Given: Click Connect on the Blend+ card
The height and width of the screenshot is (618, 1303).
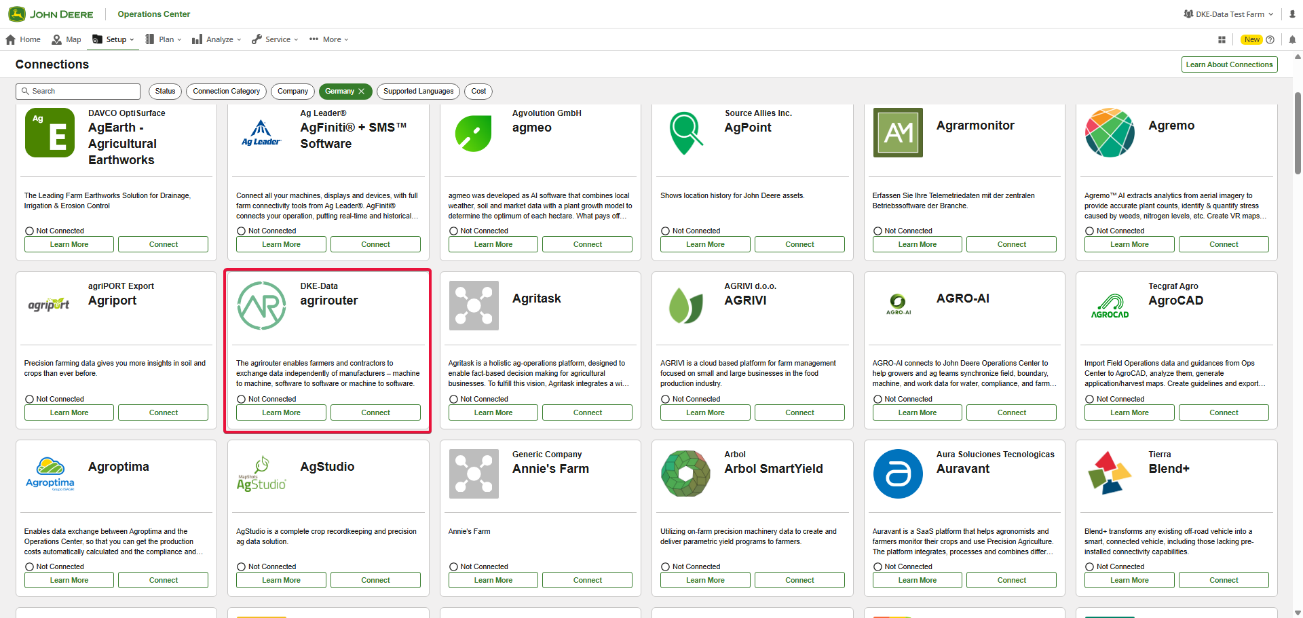Looking at the screenshot, I should tap(1224, 580).
